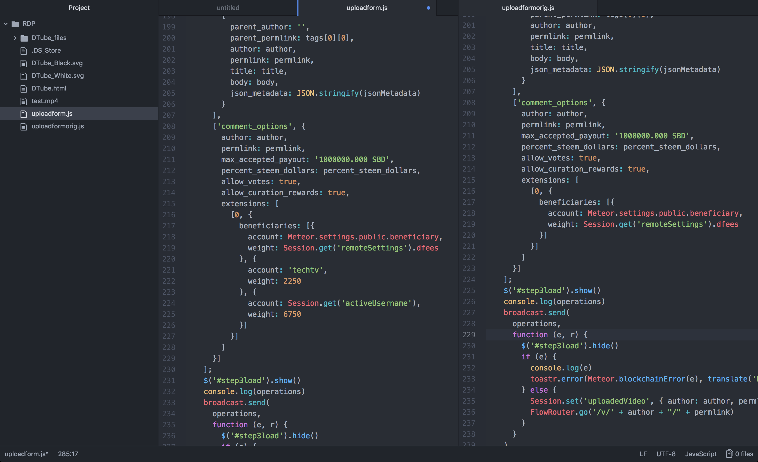Open DTube_Black.svg from the project tree
758x462 pixels.
point(57,63)
